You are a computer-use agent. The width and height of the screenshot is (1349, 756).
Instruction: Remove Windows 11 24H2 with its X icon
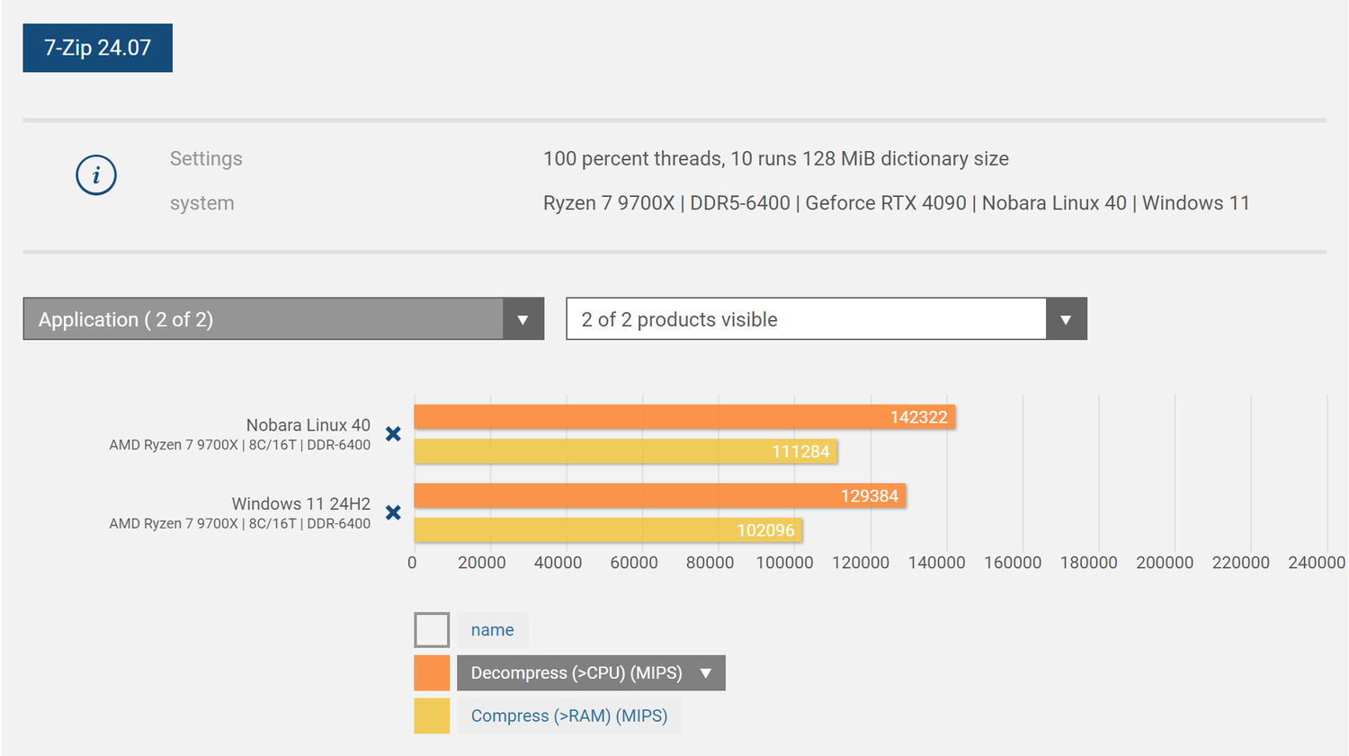393,512
